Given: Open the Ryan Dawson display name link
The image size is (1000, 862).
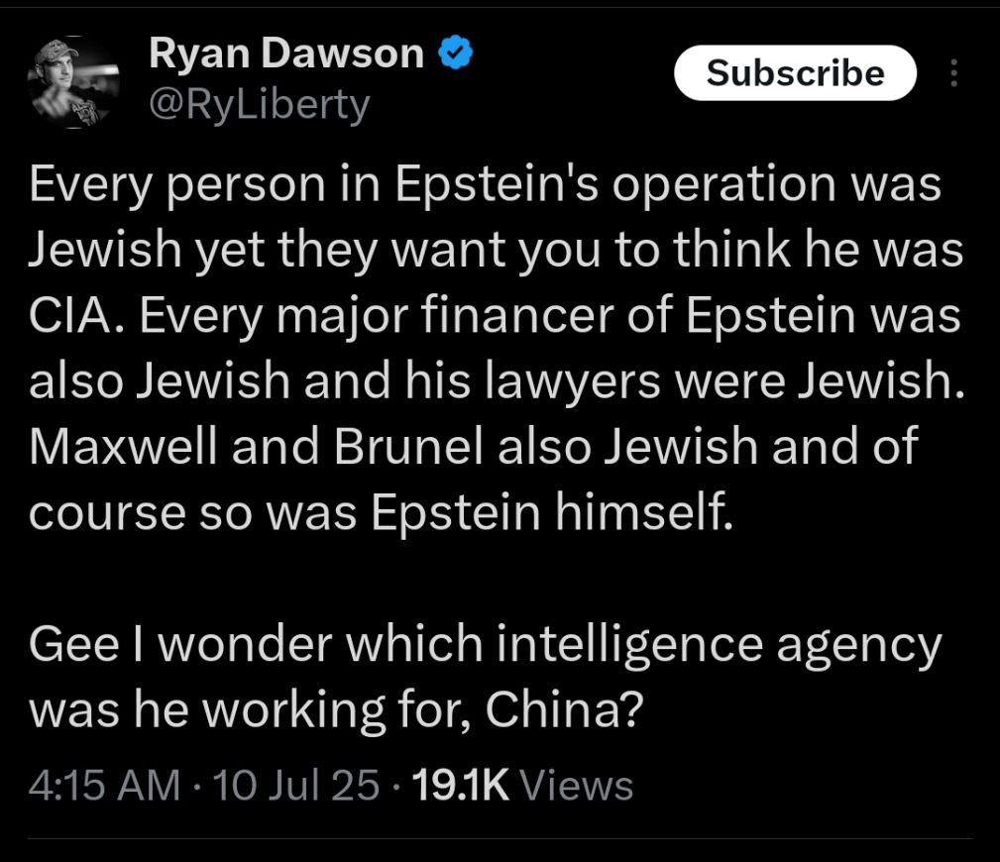Looking at the screenshot, I should tap(286, 53).
